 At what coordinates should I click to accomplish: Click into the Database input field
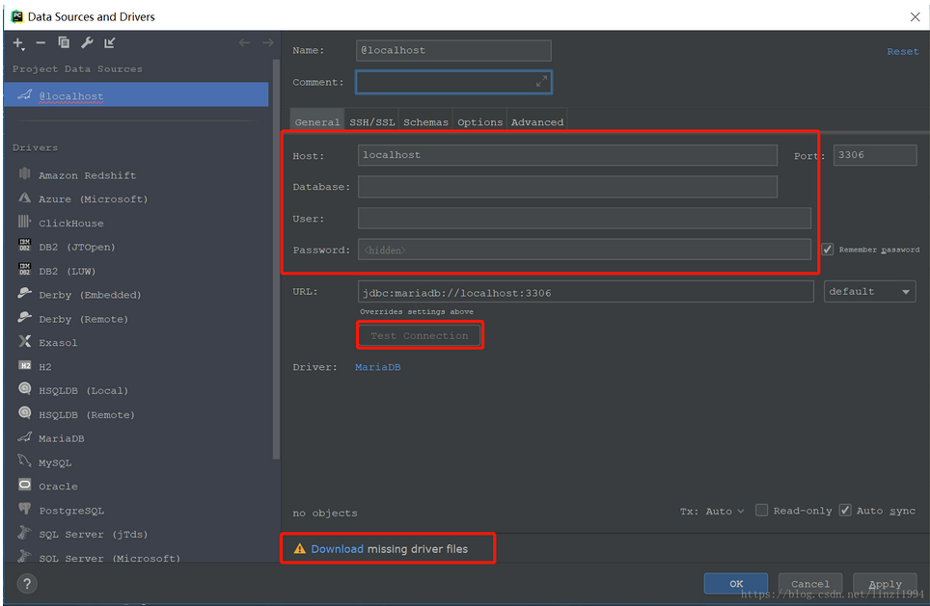pos(567,187)
